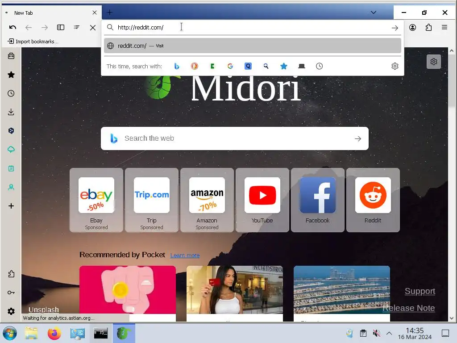Viewport: 457px width, 343px height.
Task: Open the Trip.com sponsored tile
Action: (x=152, y=200)
